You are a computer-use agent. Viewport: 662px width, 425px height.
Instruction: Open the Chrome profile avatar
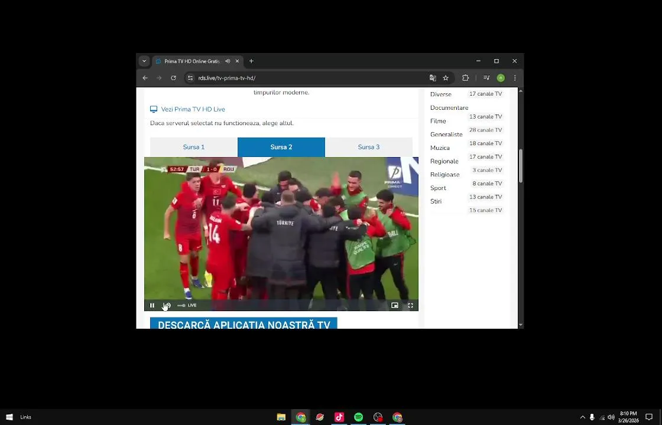tap(501, 78)
